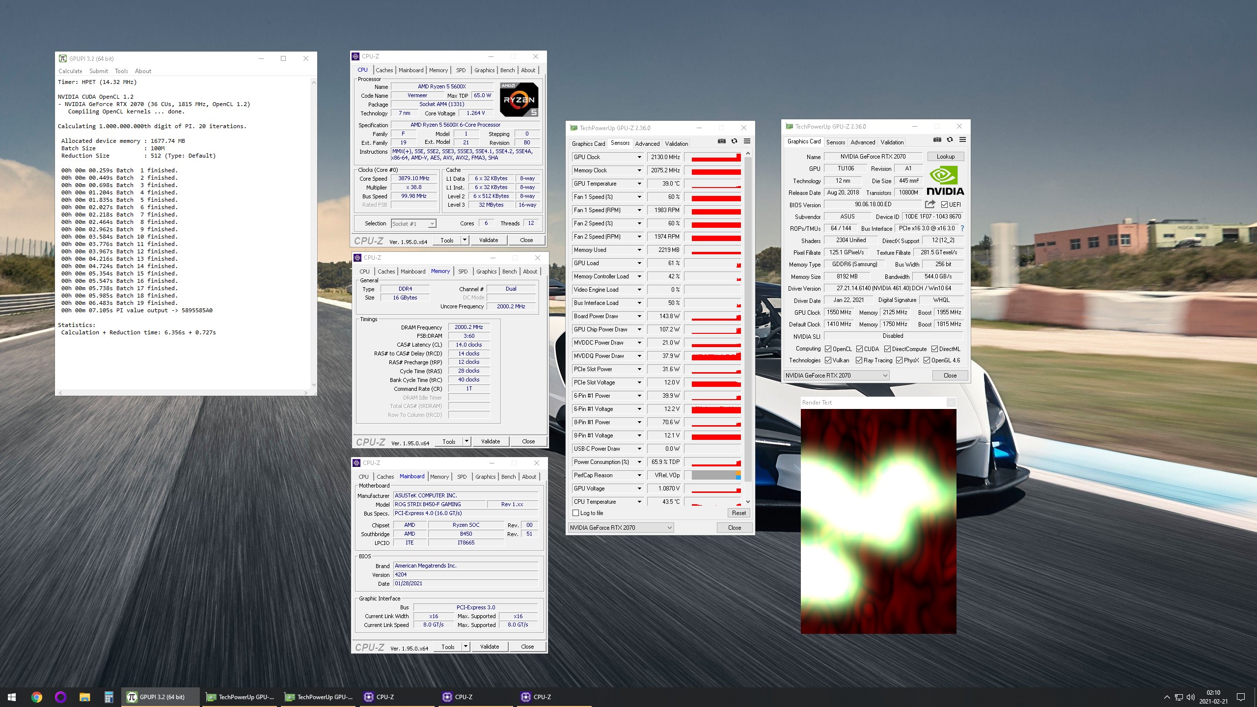Click GPUPI horizontal scrollbar
Screen dimensions: 1257x707
tap(183, 393)
